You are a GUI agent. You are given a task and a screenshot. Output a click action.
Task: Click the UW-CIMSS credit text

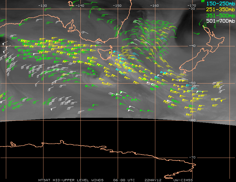(183, 180)
